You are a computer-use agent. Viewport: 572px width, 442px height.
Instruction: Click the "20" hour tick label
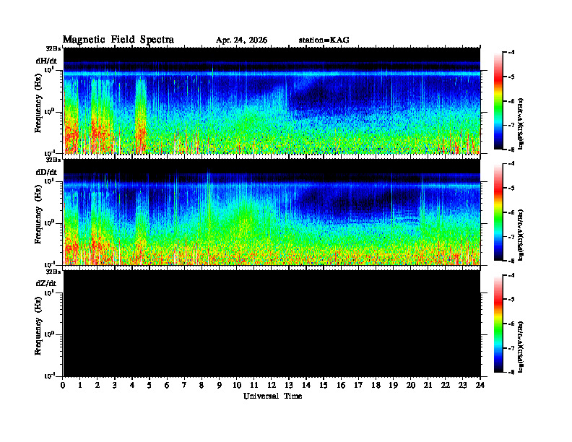coord(411,386)
